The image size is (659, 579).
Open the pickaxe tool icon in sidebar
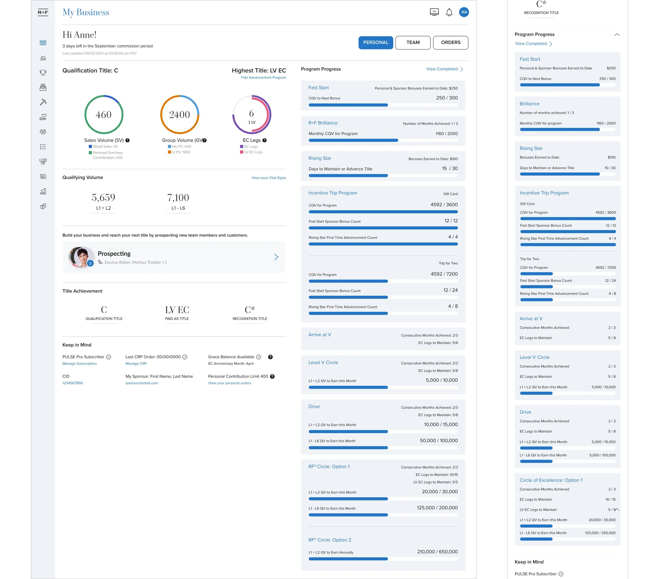coord(43,102)
